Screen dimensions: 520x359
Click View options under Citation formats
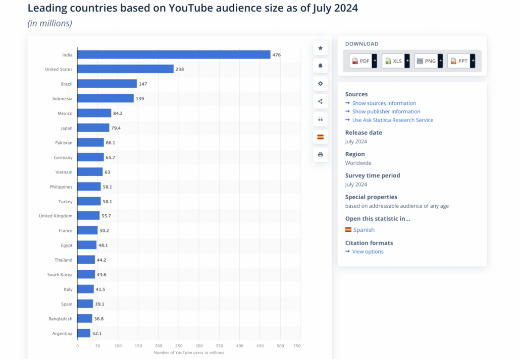[368, 252]
